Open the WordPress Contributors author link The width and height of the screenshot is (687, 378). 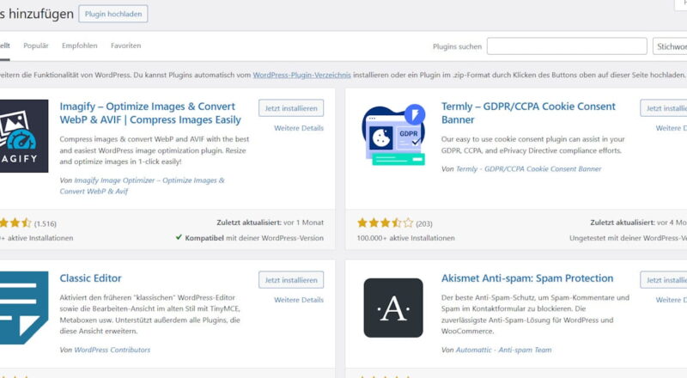(x=112, y=350)
